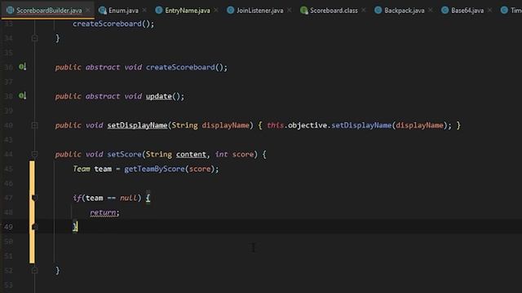Open the Backpack.java tab
522x293 pixels.
(x=405, y=11)
